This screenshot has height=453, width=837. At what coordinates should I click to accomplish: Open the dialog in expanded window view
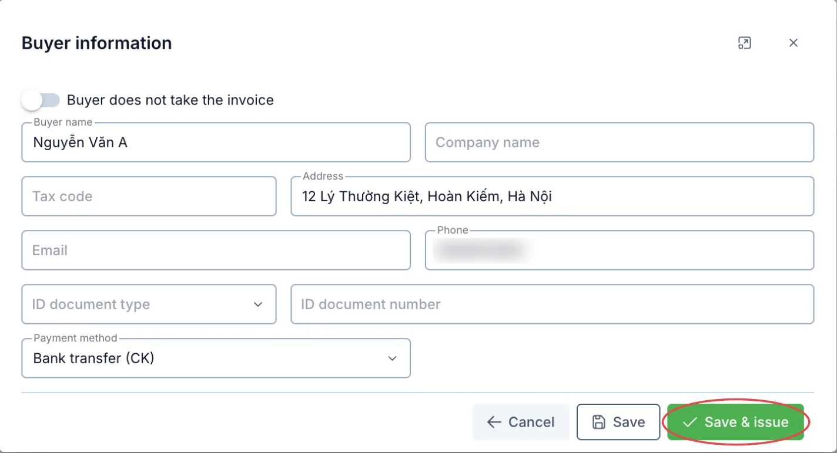coord(744,43)
